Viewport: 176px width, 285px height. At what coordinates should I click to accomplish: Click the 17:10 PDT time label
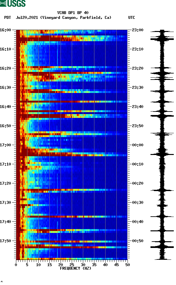[x=6, y=164]
